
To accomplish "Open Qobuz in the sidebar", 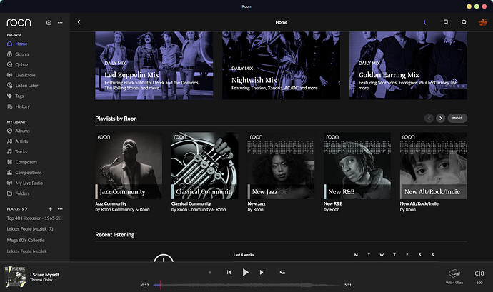I will pos(21,64).
